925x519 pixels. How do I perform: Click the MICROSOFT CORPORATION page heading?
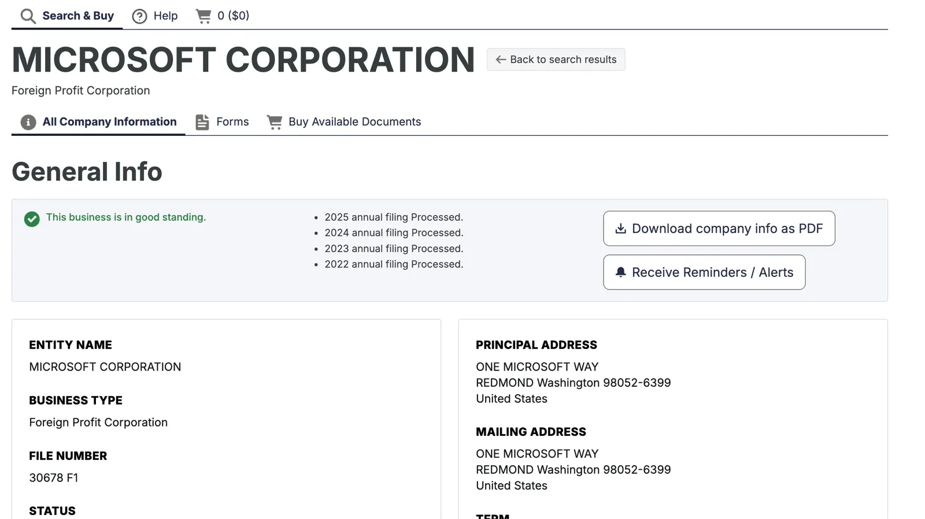(243, 60)
